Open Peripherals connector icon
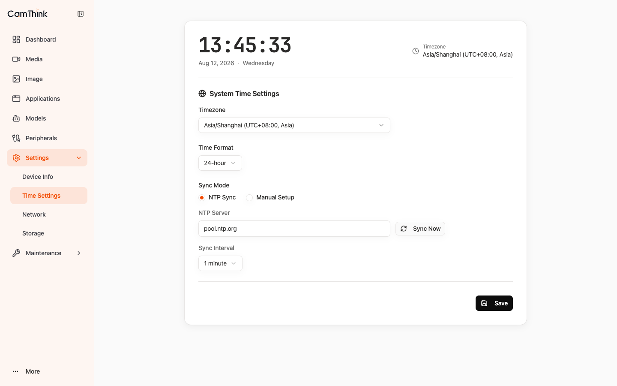 point(16,138)
